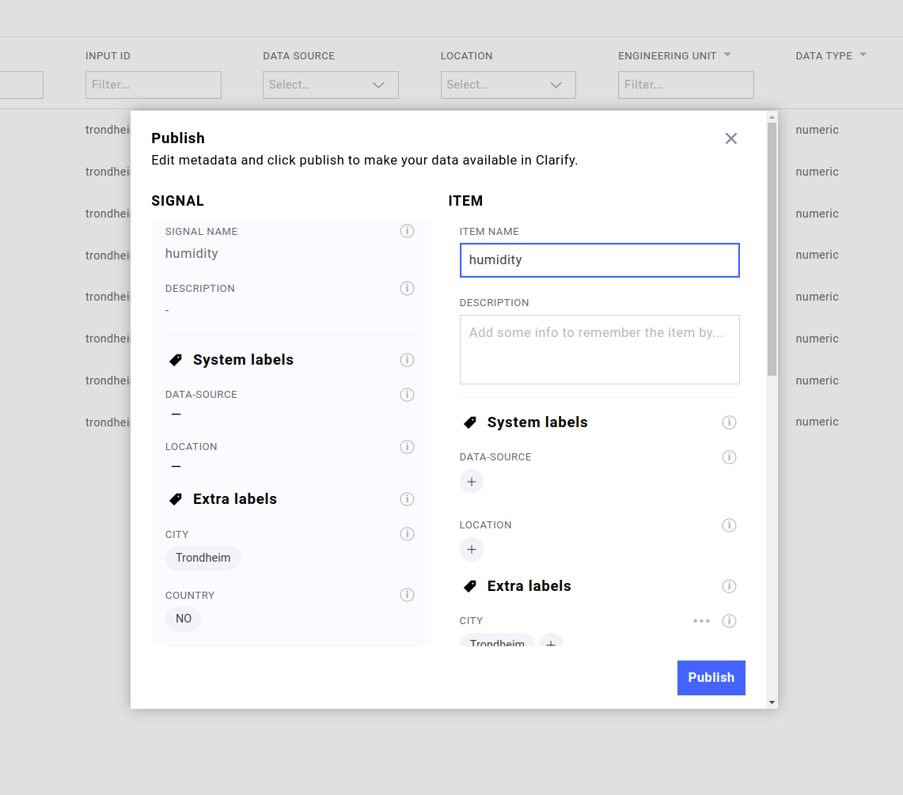Click info icon next to Country label

pos(407,595)
